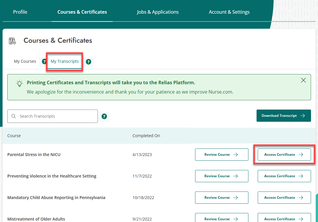The width and height of the screenshot is (318, 222).
Task: Click the 'Printing Certificates and Transcripts' banner headline
Action: click(111, 83)
